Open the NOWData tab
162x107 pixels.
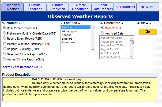pyautogui.click(x=148, y=7)
